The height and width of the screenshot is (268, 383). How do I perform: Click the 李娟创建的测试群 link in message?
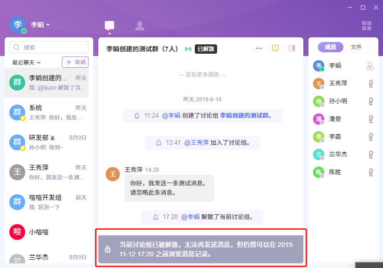(x=245, y=115)
